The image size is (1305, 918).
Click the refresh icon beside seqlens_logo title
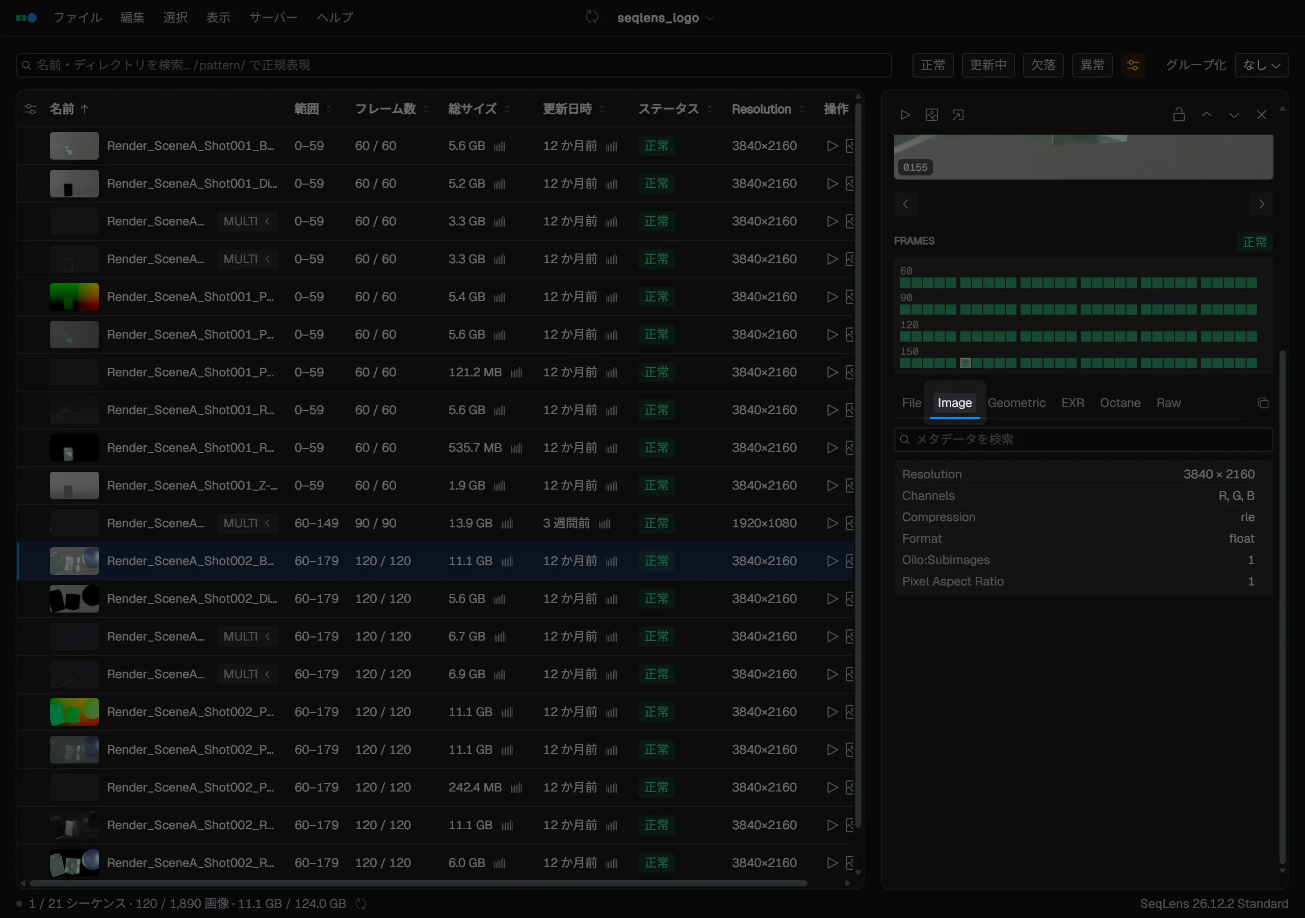click(x=592, y=17)
